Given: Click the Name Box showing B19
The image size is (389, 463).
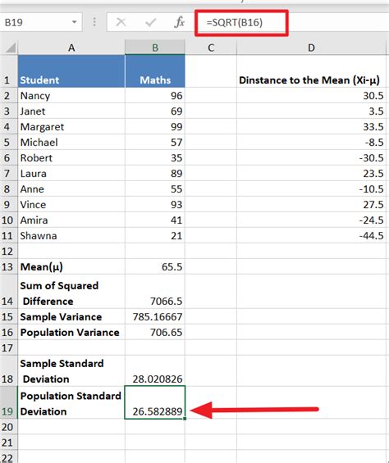Looking at the screenshot, I should point(41,22).
